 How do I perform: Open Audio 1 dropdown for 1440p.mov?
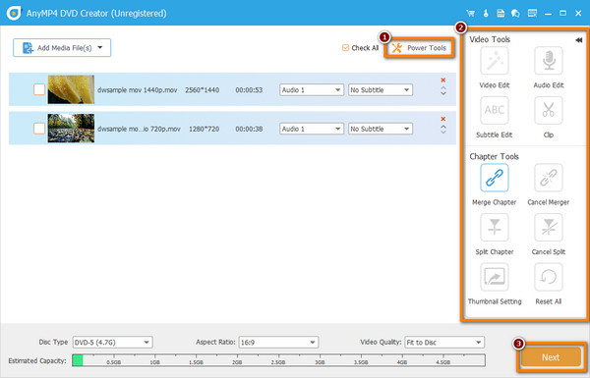pyautogui.click(x=312, y=89)
